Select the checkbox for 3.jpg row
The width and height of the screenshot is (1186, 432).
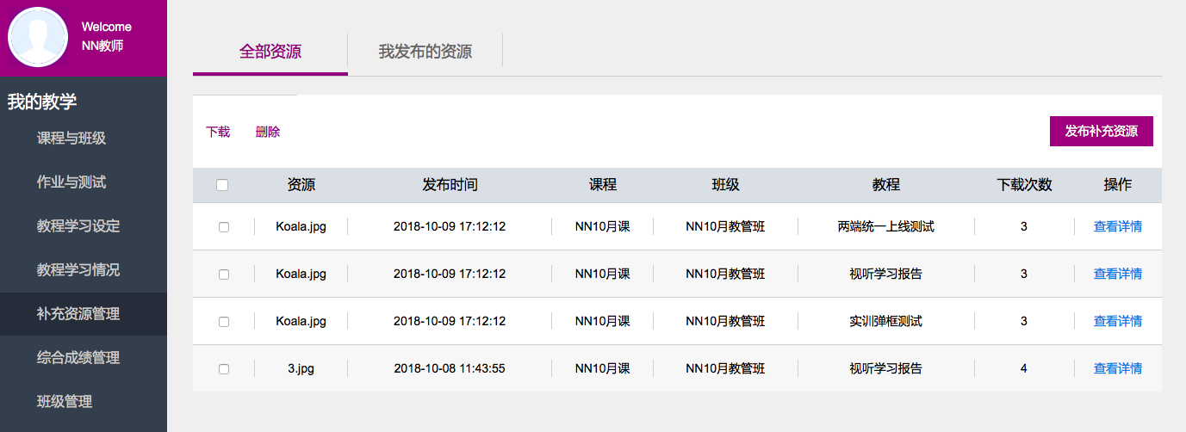tap(224, 369)
